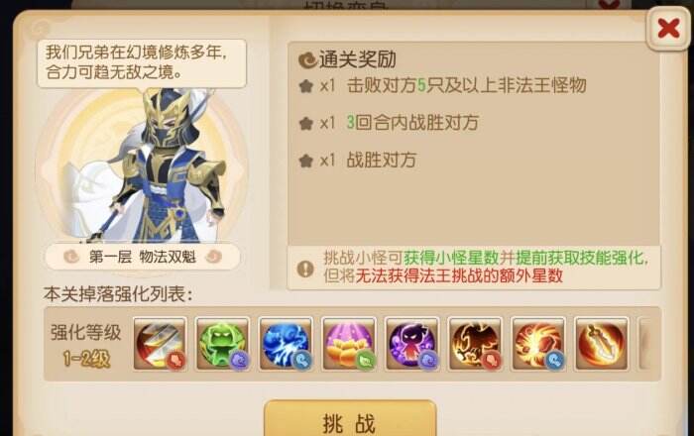Tap the star for 击败对方5只 reward
Image resolution: width=694 pixels, height=436 pixels.
tap(305, 86)
